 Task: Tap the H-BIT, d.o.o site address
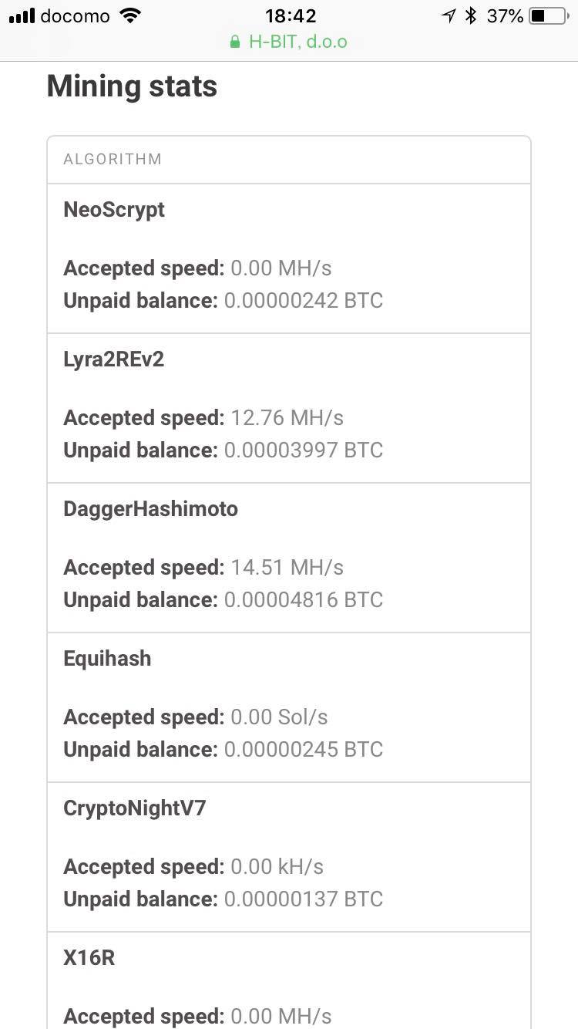click(297, 42)
